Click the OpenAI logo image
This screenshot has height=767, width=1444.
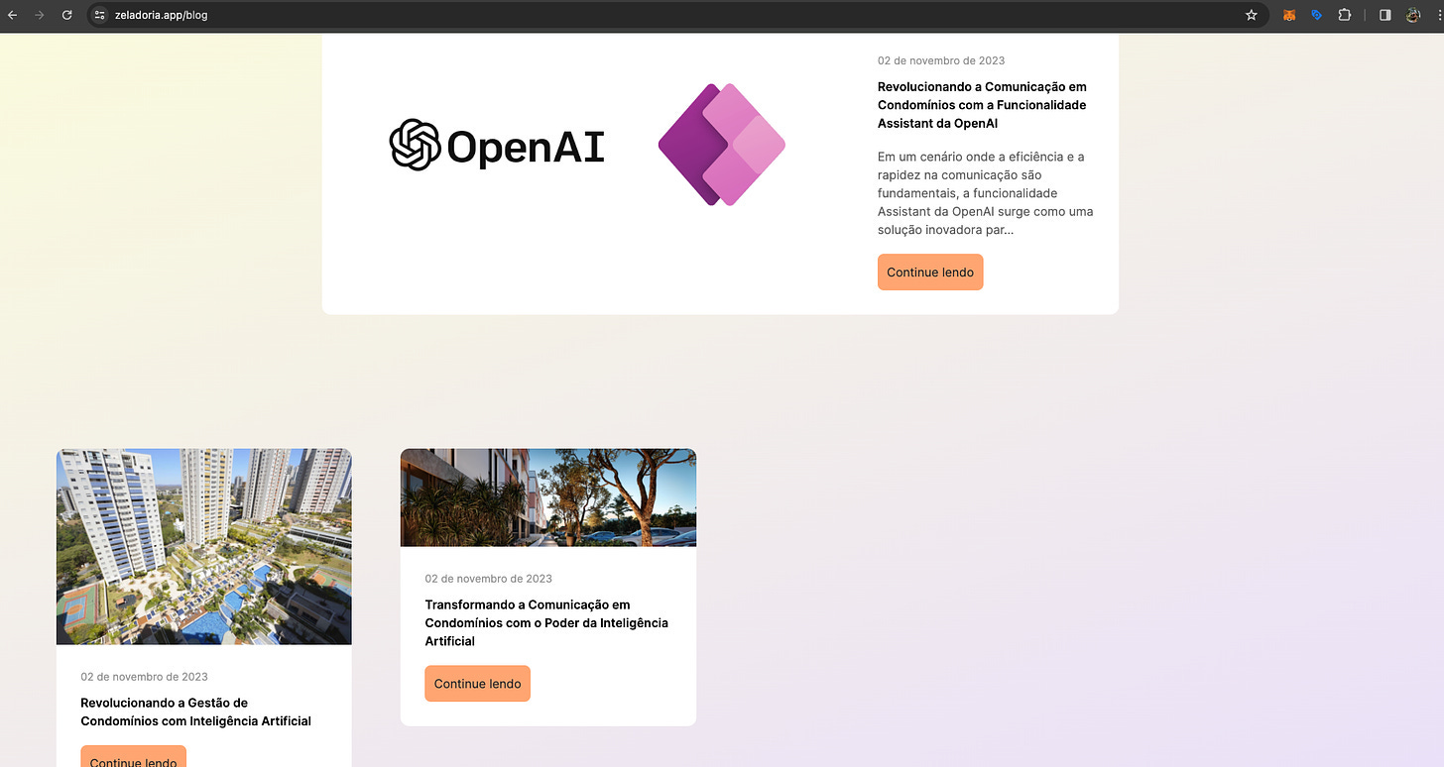[x=497, y=146]
